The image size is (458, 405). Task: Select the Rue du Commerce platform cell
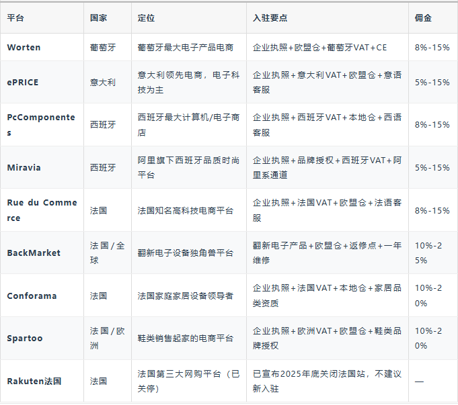point(42,210)
